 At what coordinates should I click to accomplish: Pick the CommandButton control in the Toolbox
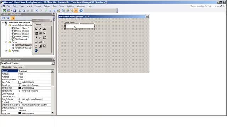36,42
